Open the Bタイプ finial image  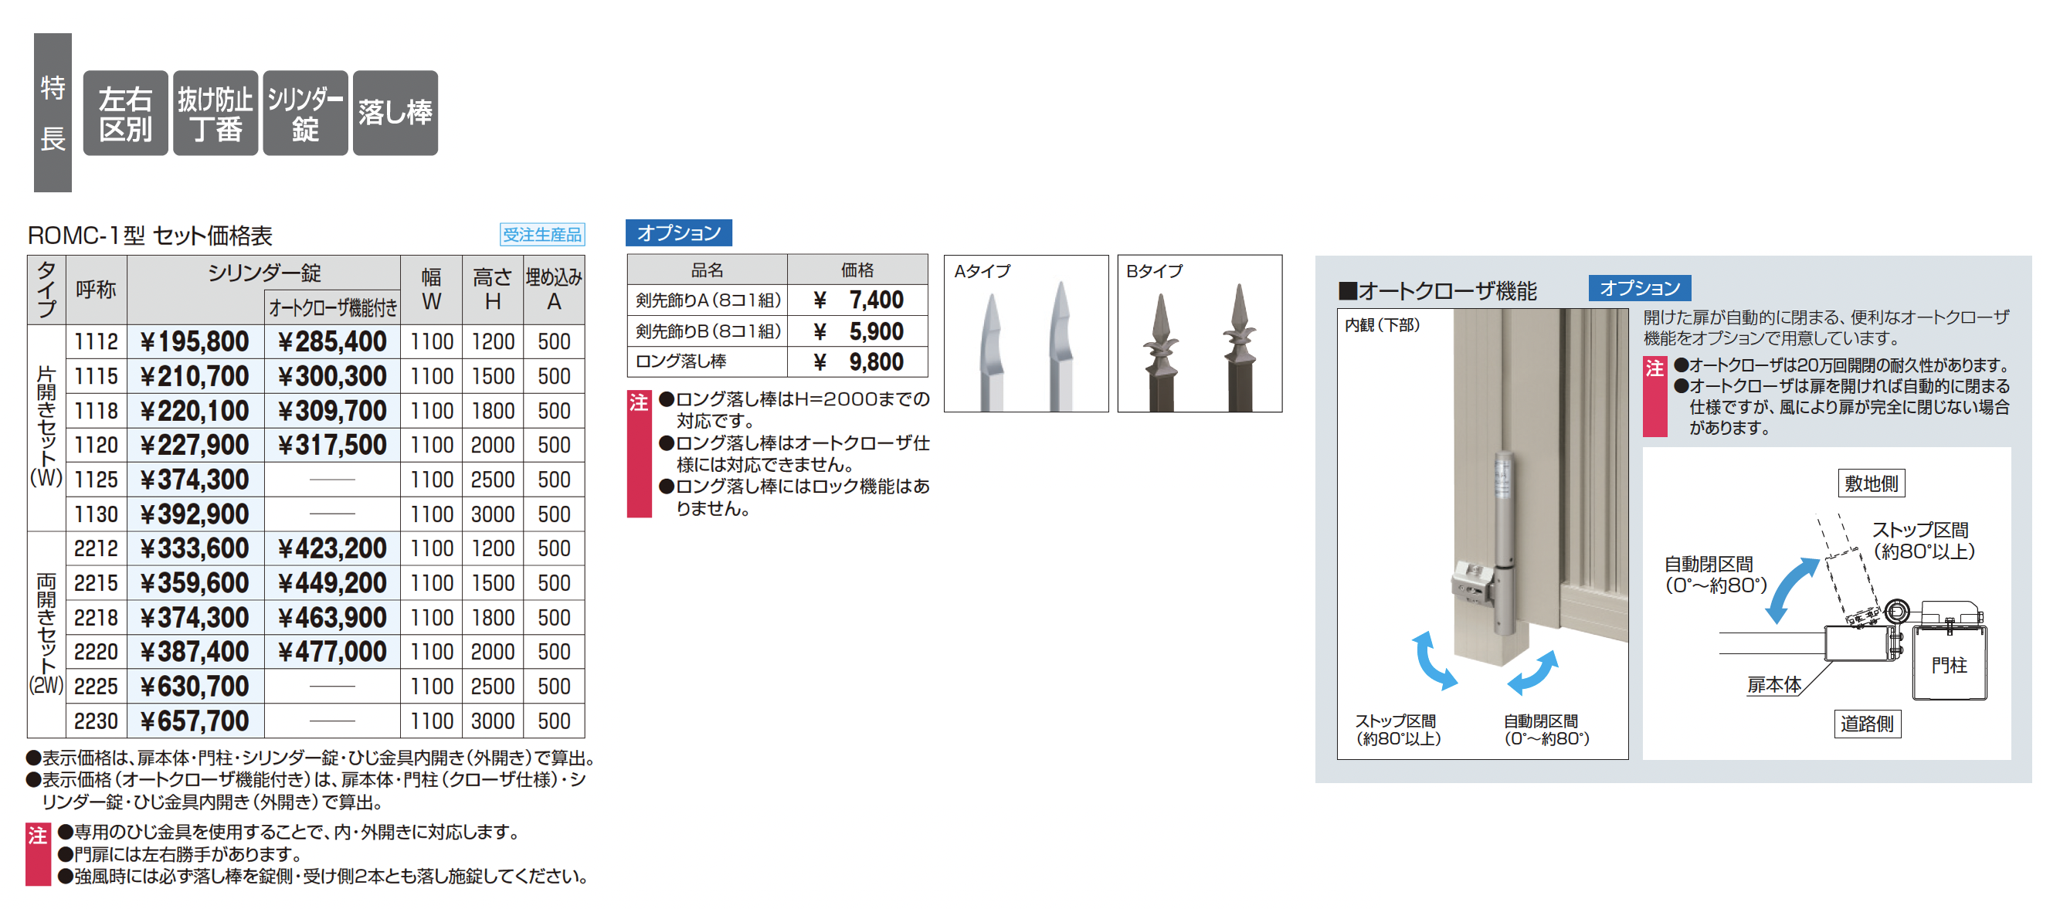click(1200, 334)
